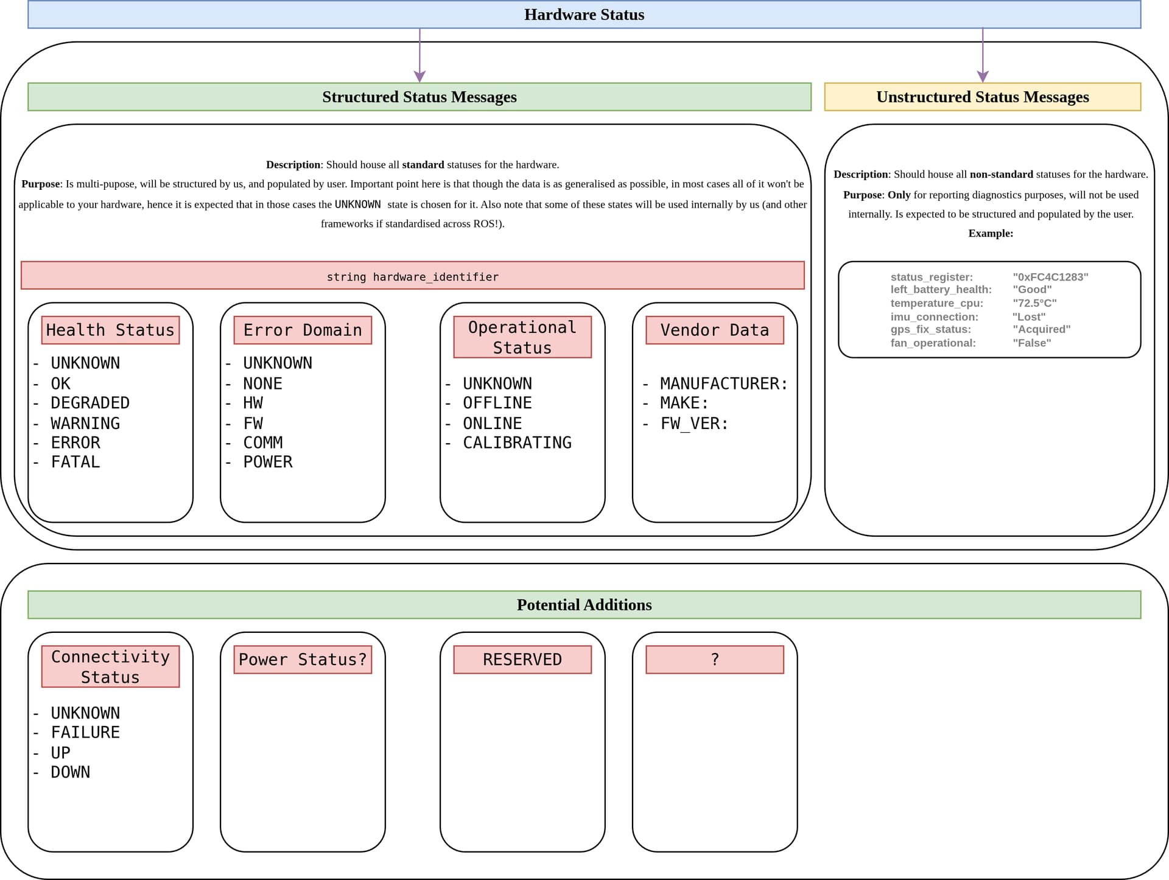This screenshot has width=1169, height=880.
Task: Click the RESERVED label
Action: tap(522, 660)
